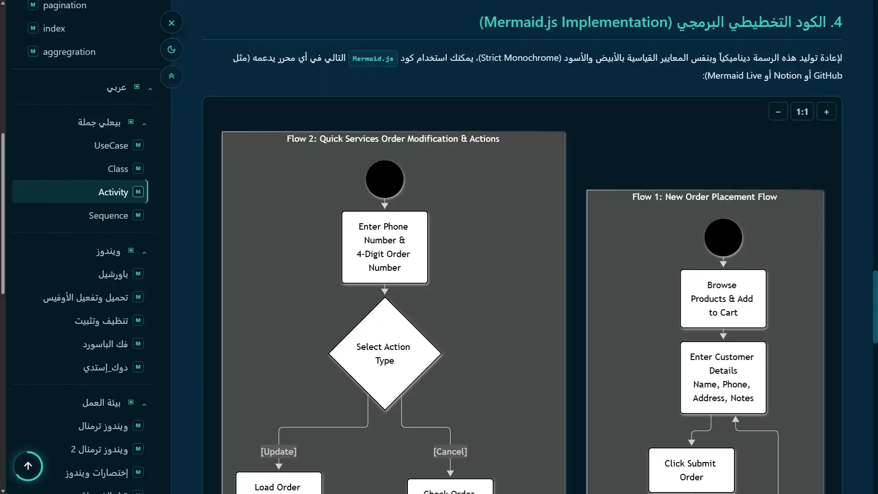Zoom in the diagram with plus button
The width and height of the screenshot is (878, 494).
click(826, 112)
